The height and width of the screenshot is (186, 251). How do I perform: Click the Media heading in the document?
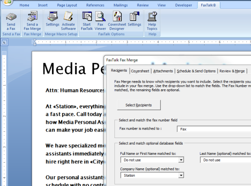coord(64,69)
